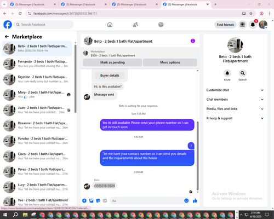Image resolution: width=274 pixels, height=219 pixels.
Task: Open the notifications bell icon
Action: 253,25
